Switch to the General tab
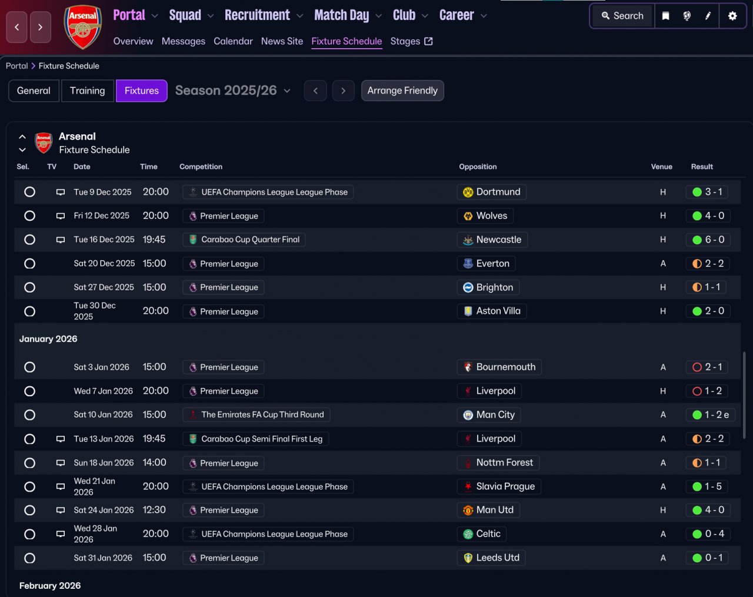The width and height of the screenshot is (753, 597). click(x=34, y=91)
